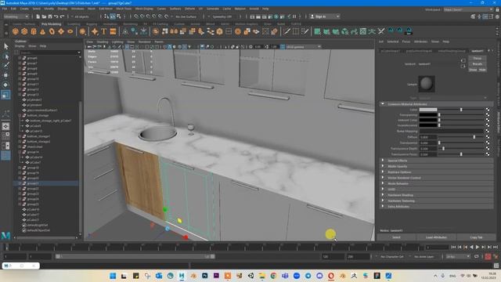The image size is (501, 282).
Task: Click the Combine meshes shelf icon
Action: 156,31
